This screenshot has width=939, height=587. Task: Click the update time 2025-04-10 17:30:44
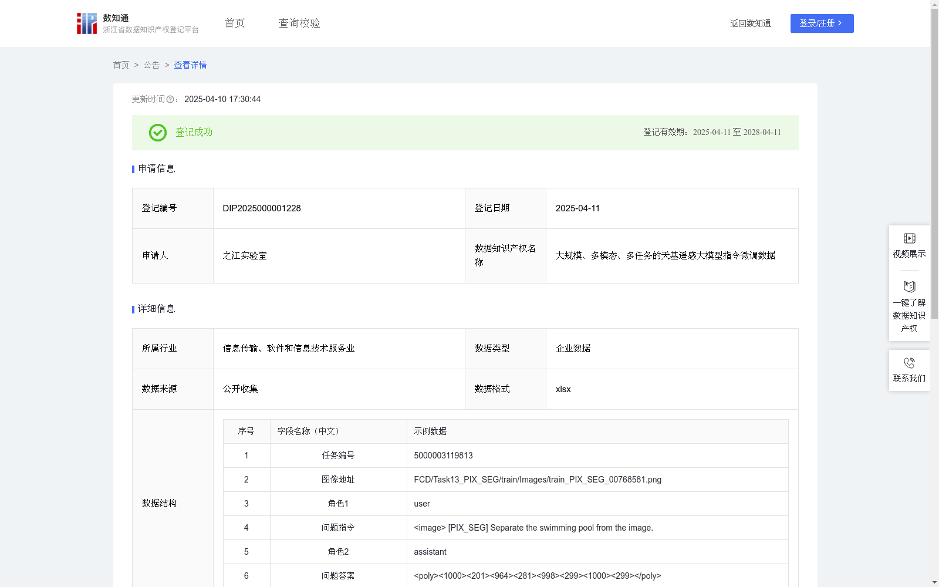click(222, 99)
